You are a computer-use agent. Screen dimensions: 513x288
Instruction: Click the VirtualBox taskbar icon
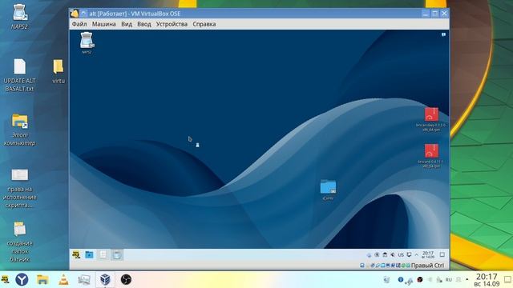pos(105,279)
